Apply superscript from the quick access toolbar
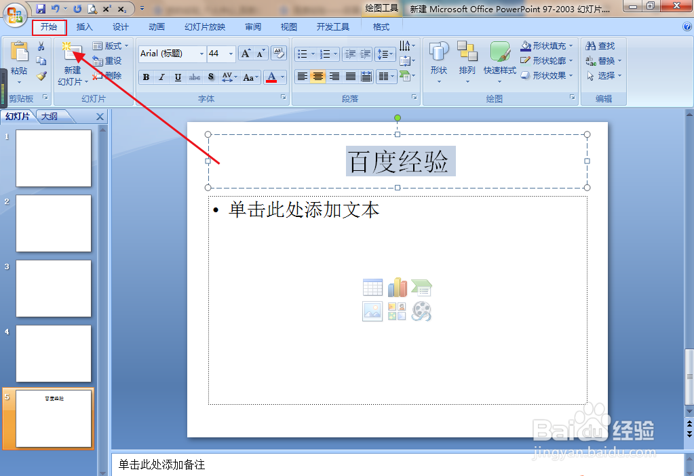The width and height of the screenshot is (694, 476). pyautogui.click(x=107, y=8)
